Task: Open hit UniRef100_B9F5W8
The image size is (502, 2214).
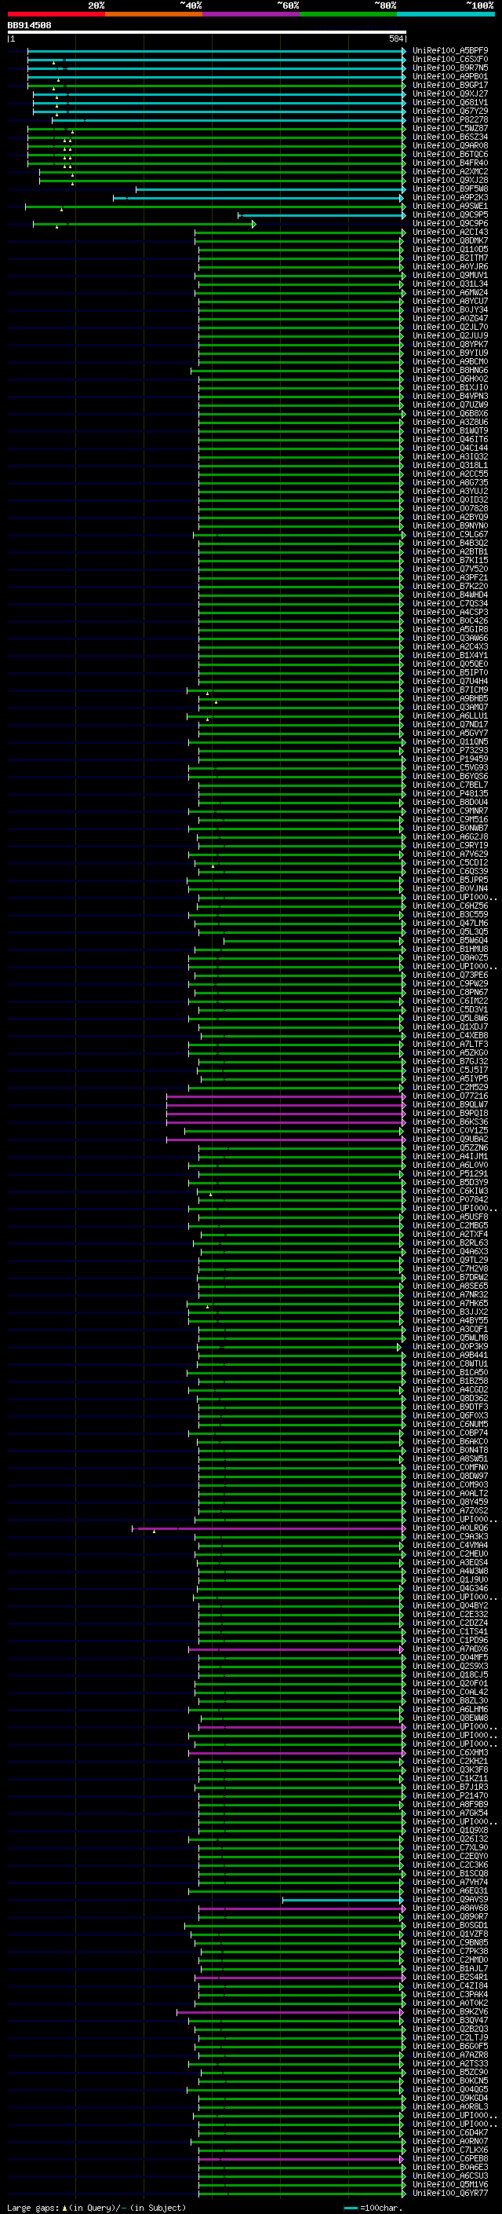Action: pyautogui.click(x=449, y=189)
